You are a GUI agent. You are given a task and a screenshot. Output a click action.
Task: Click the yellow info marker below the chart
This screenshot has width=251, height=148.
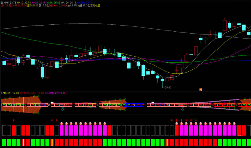201,90
